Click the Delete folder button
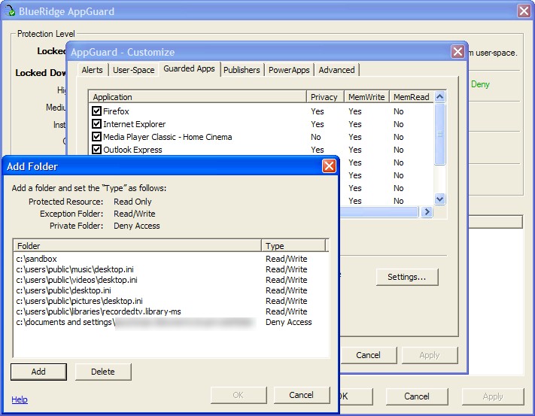This screenshot has width=535, height=416. 103,372
